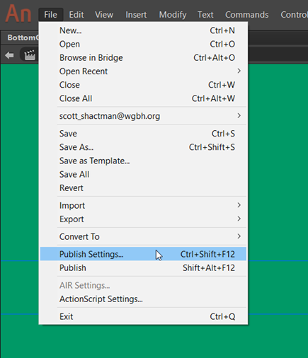
Task: Expand the Export submenu
Action: point(143,219)
